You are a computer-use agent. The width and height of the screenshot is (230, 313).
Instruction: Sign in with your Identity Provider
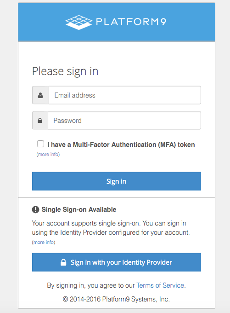click(117, 262)
